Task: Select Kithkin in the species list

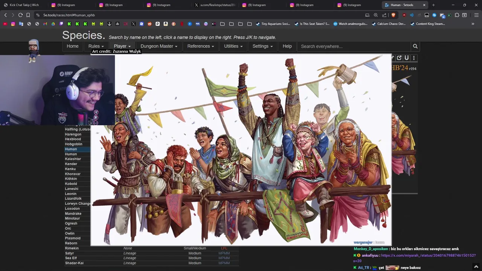Action: (x=71, y=179)
